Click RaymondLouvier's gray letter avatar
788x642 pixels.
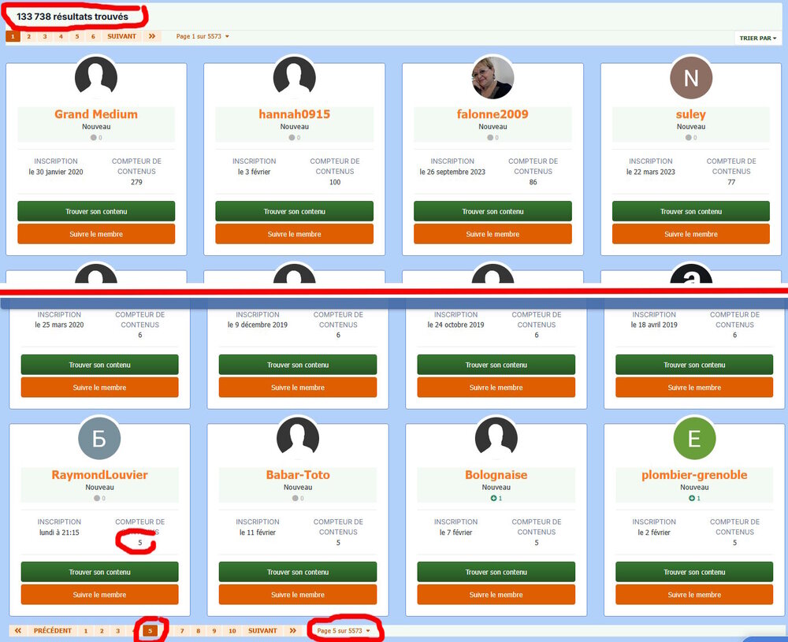click(99, 439)
